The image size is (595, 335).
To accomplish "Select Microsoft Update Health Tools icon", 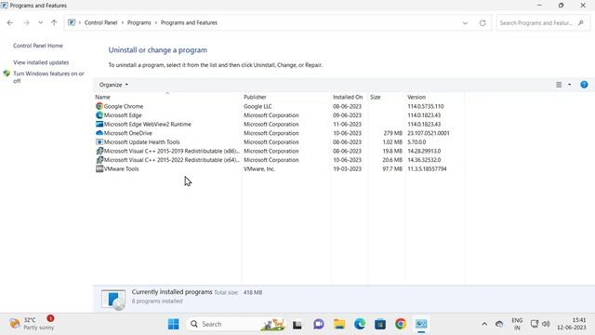I will 99,142.
